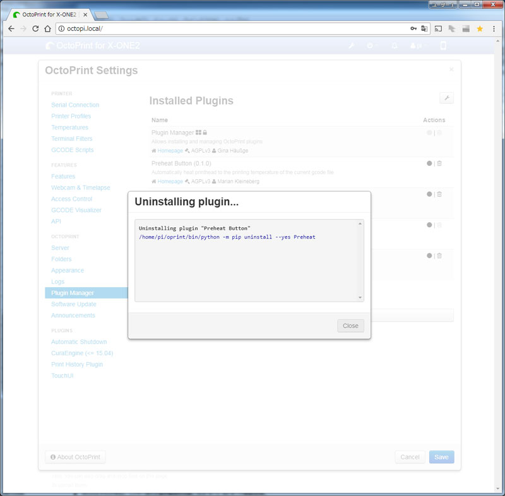This screenshot has height=496, width=505.
Task: Open the Chrome three-dot menu
Action: coord(494,28)
